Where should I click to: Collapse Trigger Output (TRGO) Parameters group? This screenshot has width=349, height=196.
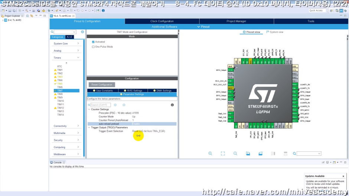pos(89,127)
